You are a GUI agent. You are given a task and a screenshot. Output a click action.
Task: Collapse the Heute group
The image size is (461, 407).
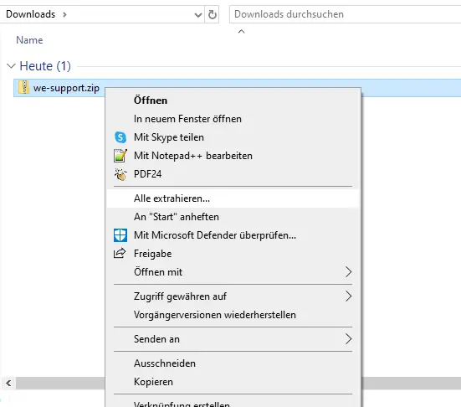(x=11, y=66)
